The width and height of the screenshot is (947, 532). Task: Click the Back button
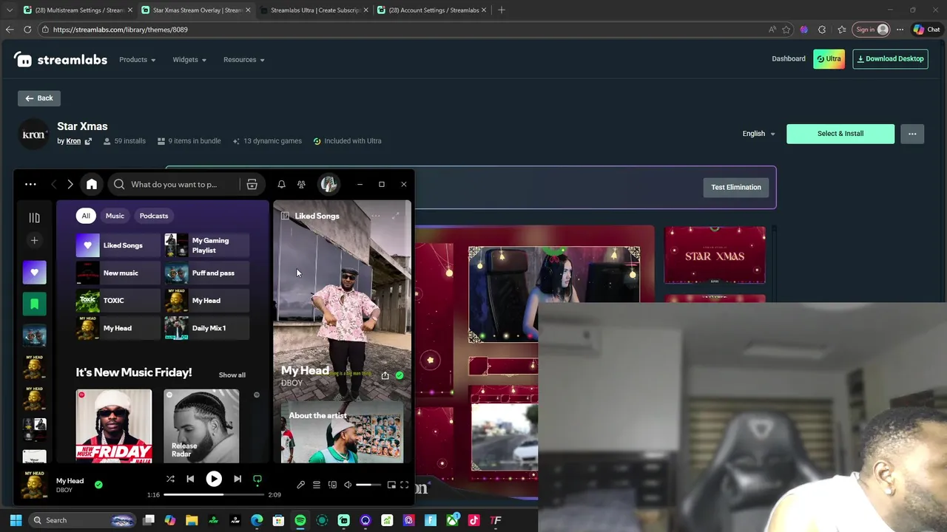[39, 98]
